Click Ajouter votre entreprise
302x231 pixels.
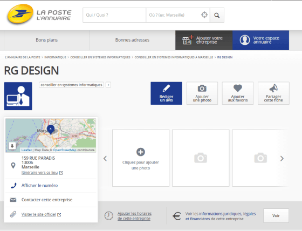tap(204, 40)
